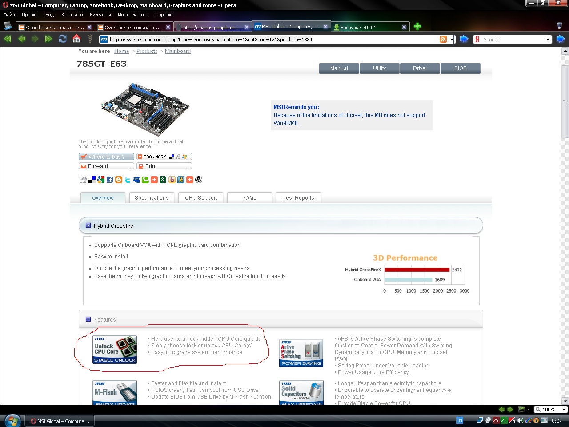569x427 pixels.
Task: Follow the Home breadcrumb link
Action: [x=121, y=51]
